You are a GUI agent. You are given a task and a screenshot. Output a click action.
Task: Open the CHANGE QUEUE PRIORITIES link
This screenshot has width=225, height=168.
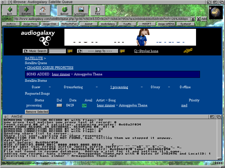50,68
